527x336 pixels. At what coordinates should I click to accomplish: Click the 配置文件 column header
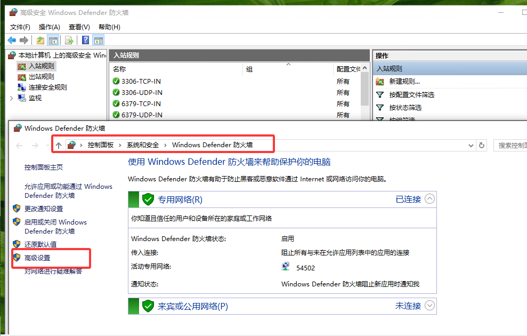point(347,69)
